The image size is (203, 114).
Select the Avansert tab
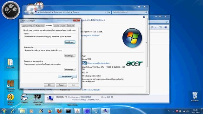49,26
